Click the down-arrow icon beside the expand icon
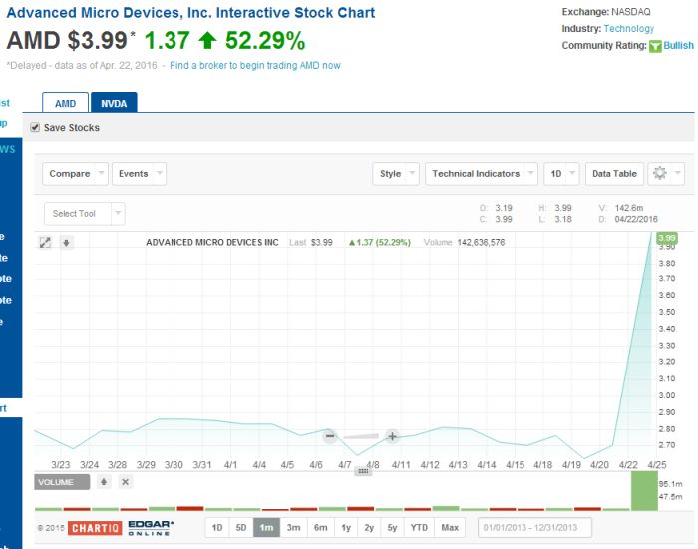 (67, 243)
